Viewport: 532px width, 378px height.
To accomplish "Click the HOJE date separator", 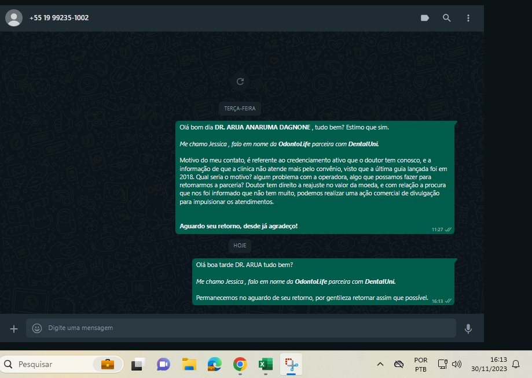I will coord(240,246).
